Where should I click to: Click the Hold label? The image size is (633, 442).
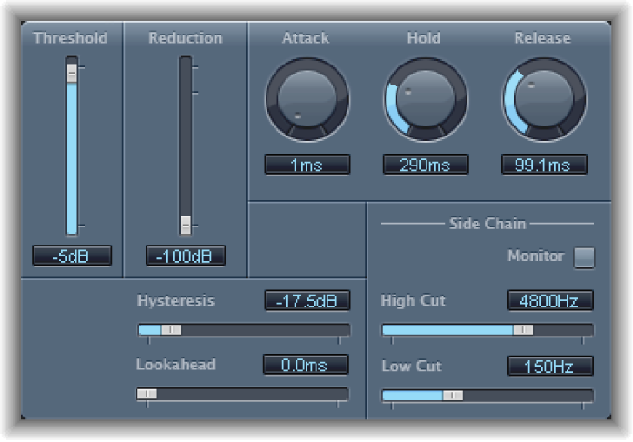(x=424, y=38)
